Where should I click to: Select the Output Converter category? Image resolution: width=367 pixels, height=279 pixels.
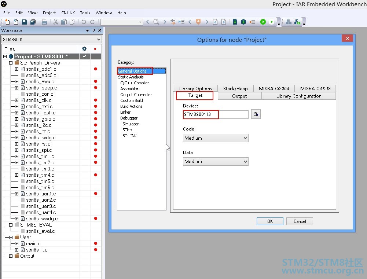tap(136, 95)
